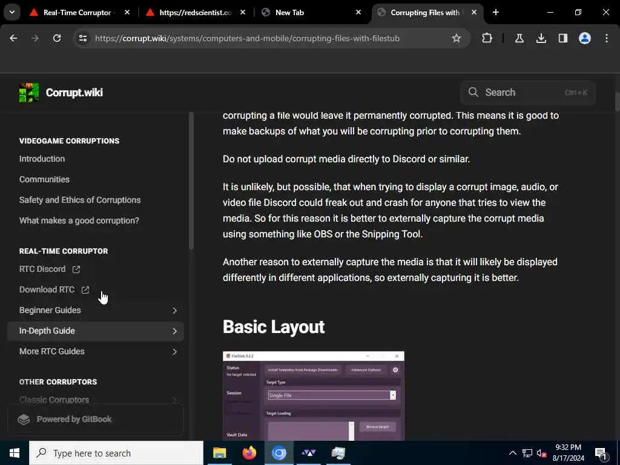Click the wiki Search field
The height and width of the screenshot is (465, 620).
click(527, 93)
